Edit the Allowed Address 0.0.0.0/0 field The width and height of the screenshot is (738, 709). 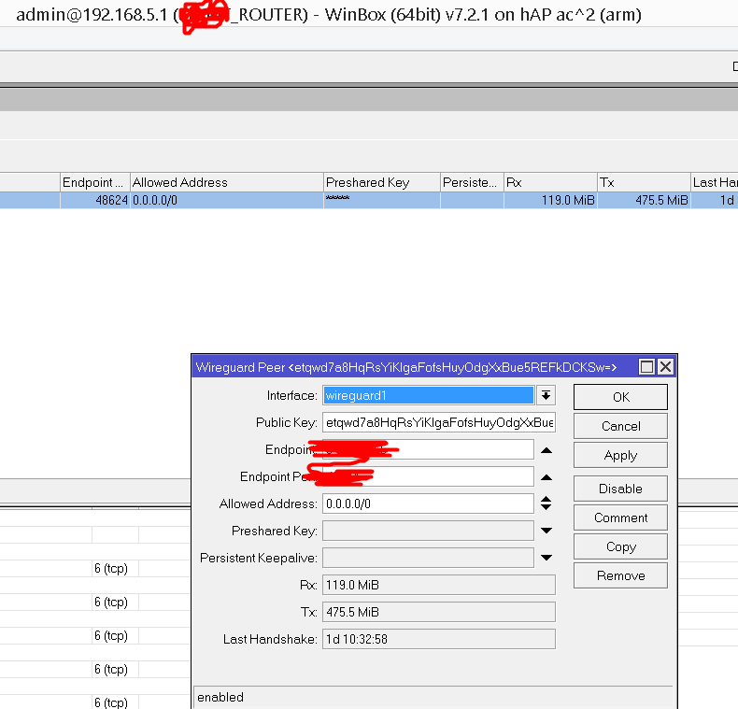point(428,503)
